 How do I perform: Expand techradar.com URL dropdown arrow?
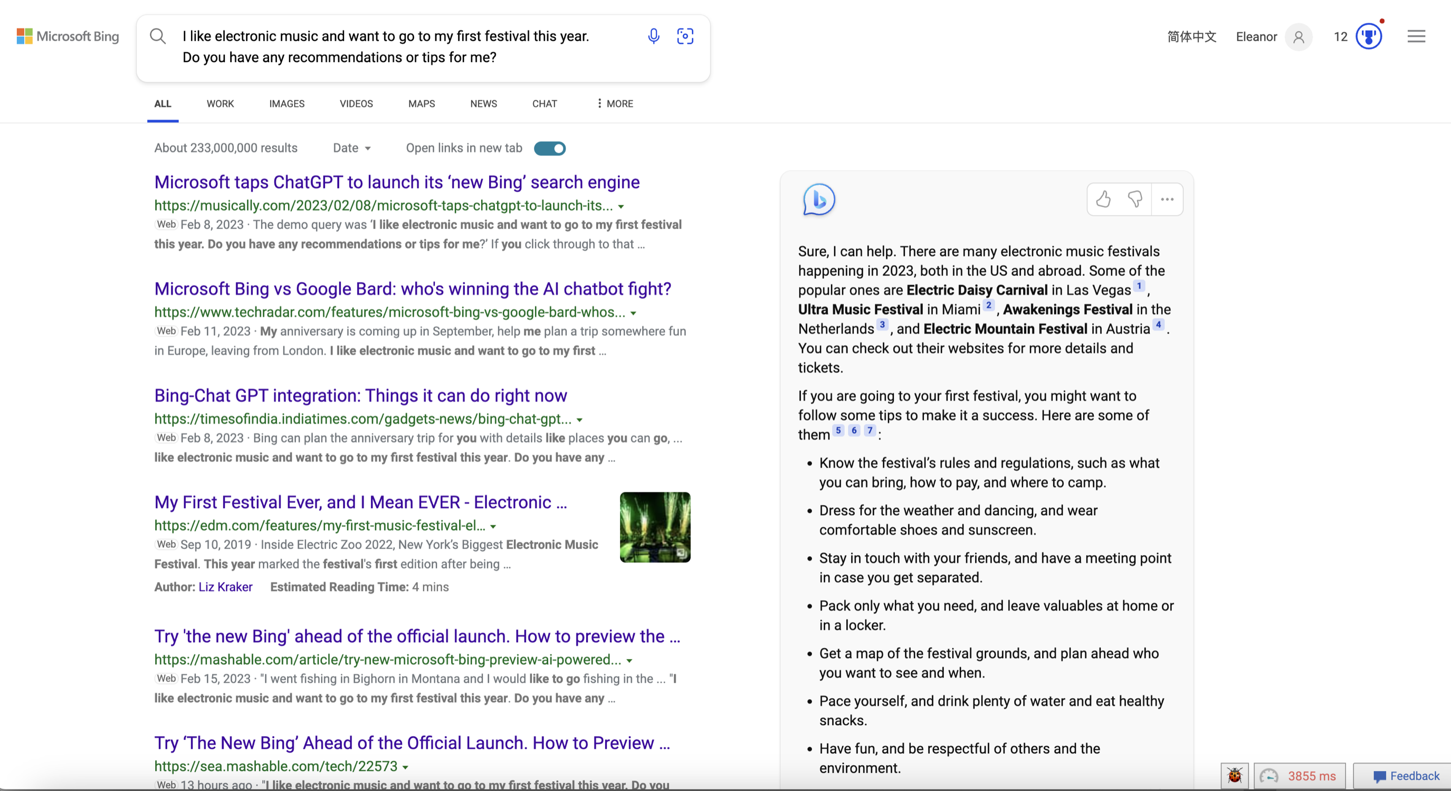(x=633, y=313)
